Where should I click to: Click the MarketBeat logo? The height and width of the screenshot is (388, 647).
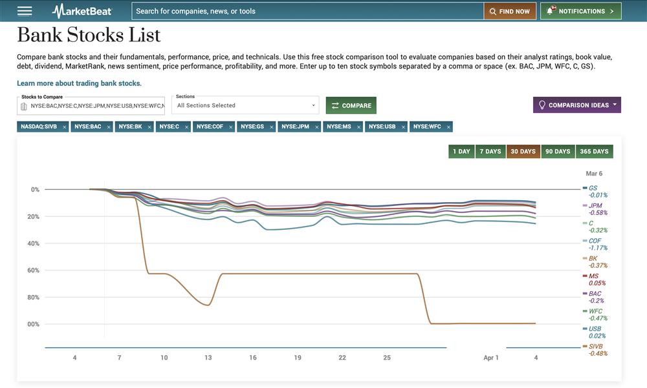pyautogui.click(x=82, y=11)
